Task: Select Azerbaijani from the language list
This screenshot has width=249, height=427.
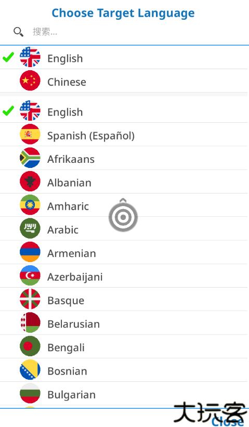Action: [x=124, y=276]
